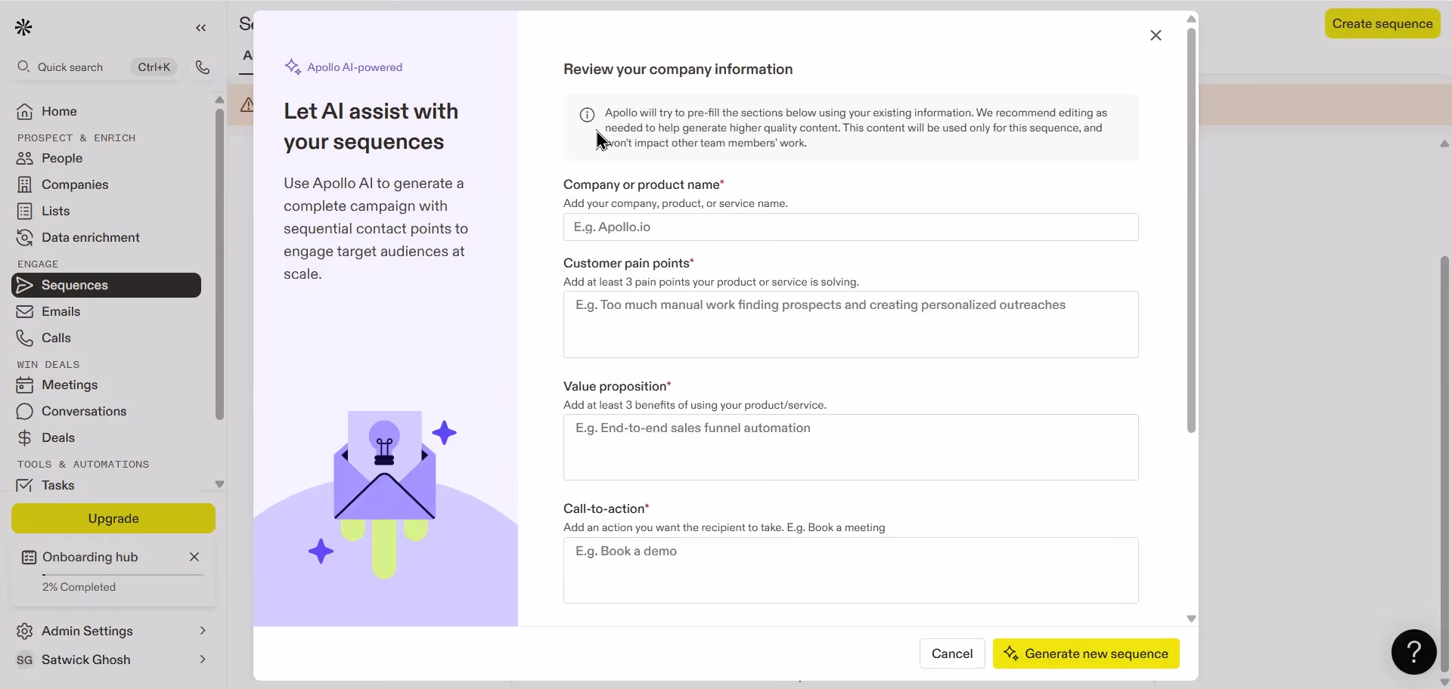Click the Quick search box

coord(96,67)
